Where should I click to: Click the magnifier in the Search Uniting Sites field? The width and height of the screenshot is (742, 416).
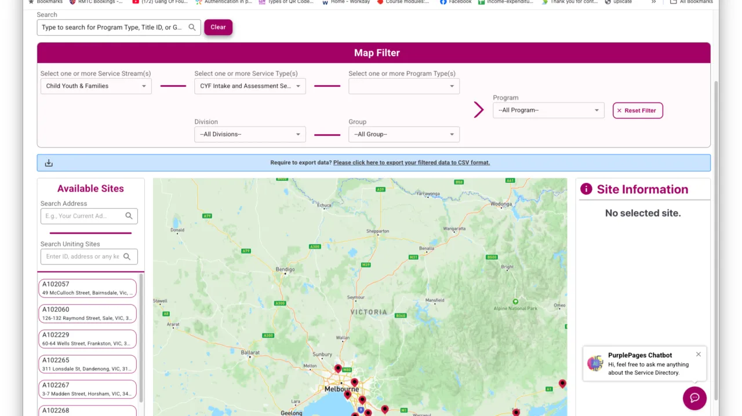(127, 256)
